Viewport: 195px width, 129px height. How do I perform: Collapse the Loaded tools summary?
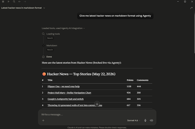coord(63,28)
